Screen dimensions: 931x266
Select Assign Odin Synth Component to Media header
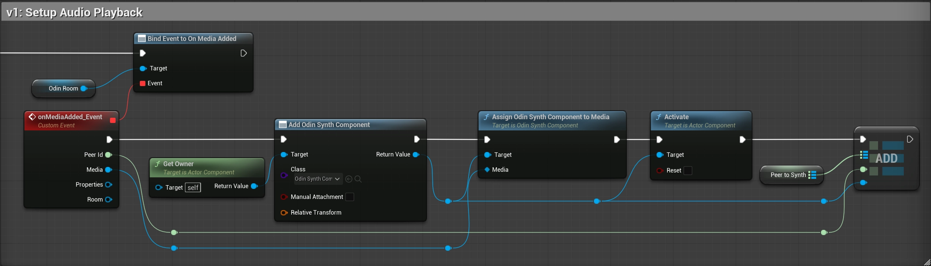(552, 121)
